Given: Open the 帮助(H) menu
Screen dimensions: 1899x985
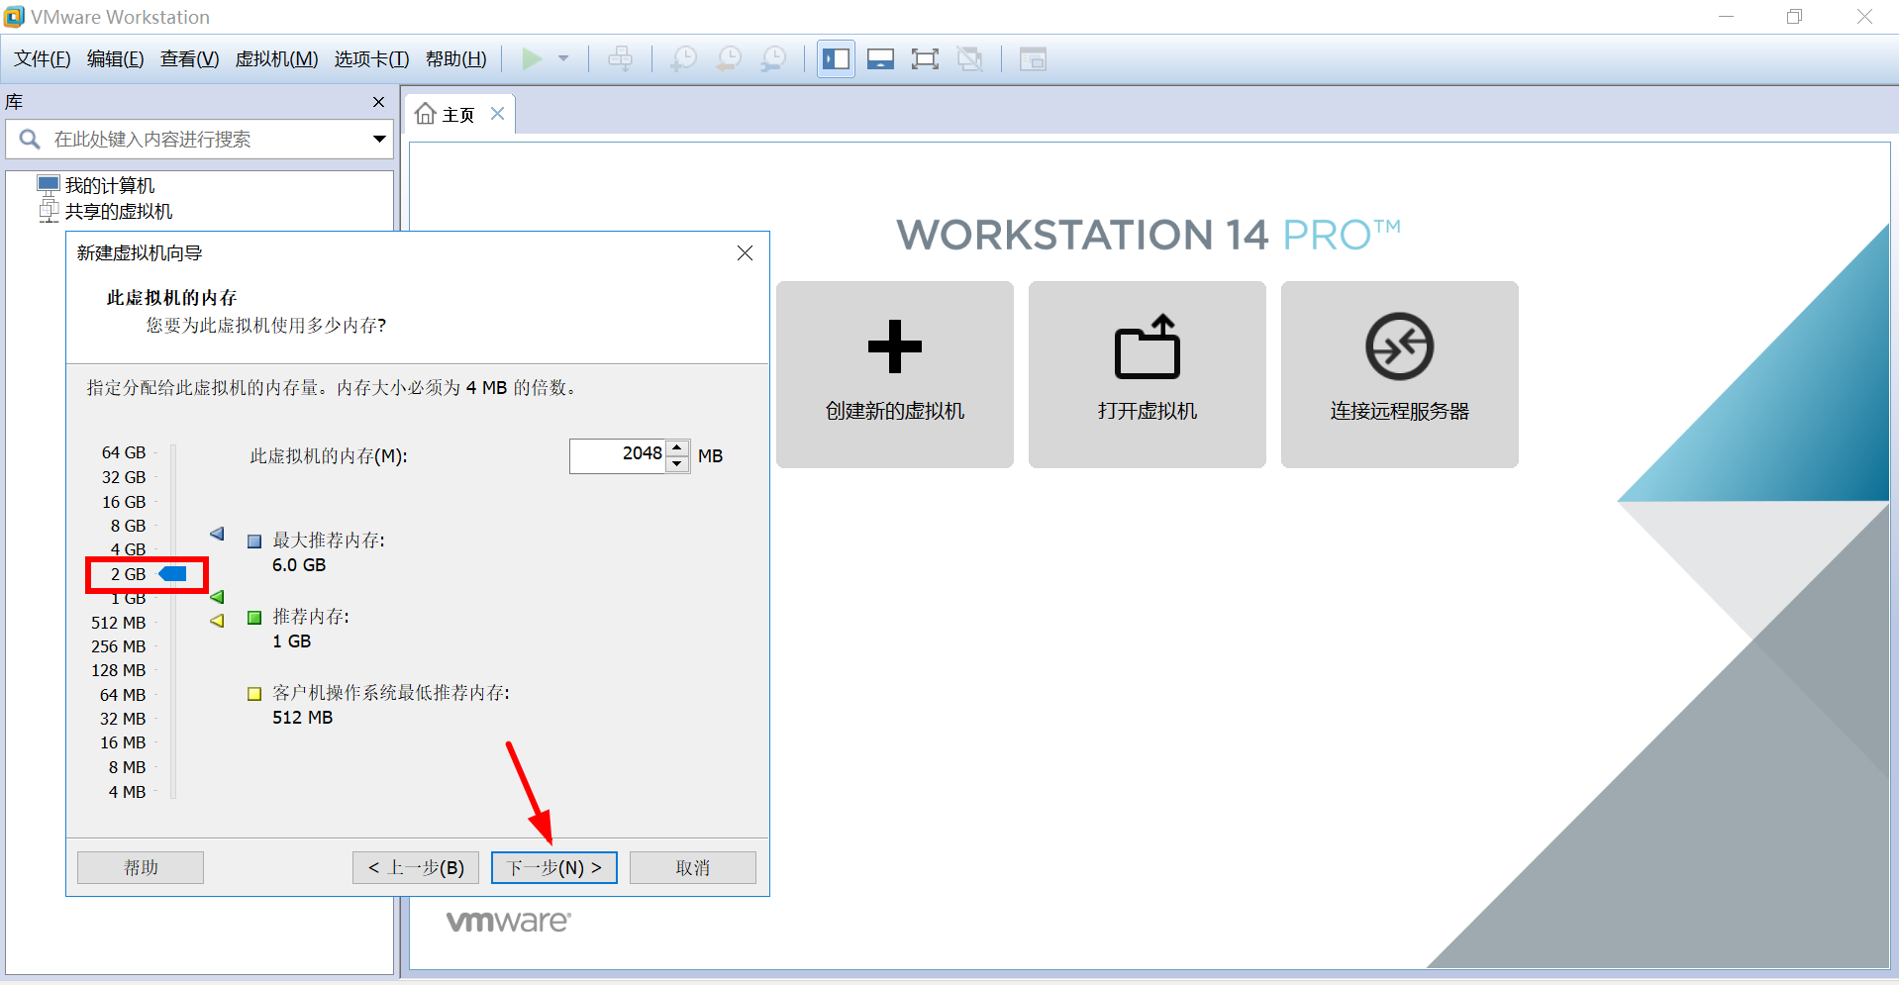Looking at the screenshot, I should (455, 59).
